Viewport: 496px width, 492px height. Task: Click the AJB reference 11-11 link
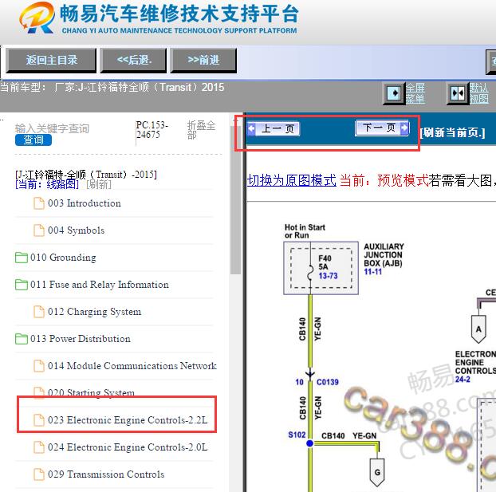[x=372, y=271]
